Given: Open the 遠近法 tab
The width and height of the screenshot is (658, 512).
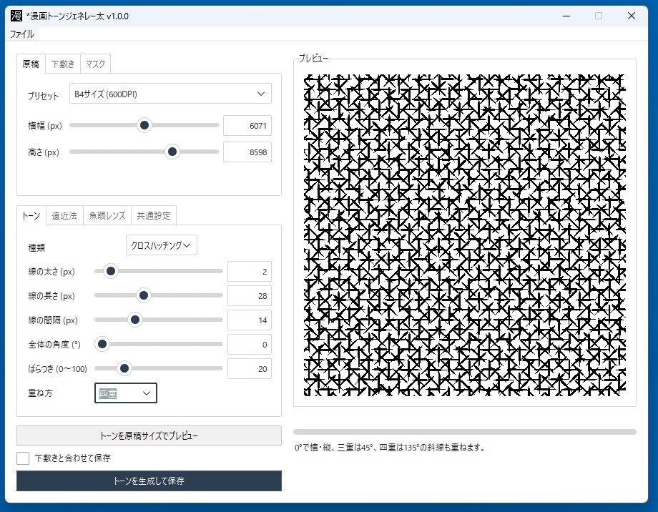Looking at the screenshot, I should 64,216.
